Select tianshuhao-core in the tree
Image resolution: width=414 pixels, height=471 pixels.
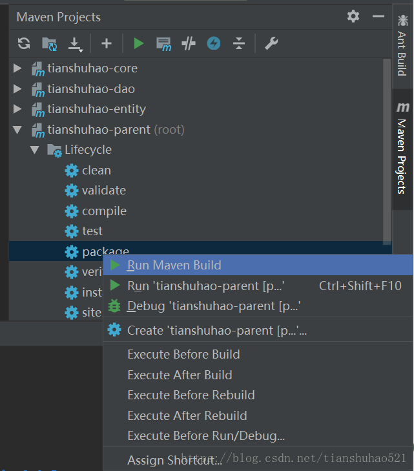pos(92,68)
